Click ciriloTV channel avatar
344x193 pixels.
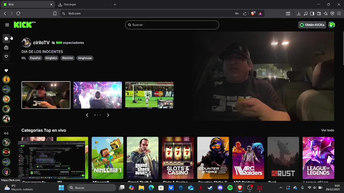click(26, 43)
